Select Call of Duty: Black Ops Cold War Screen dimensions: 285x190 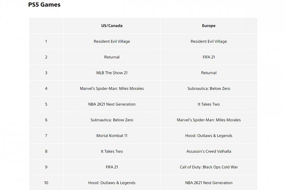click(209, 167)
